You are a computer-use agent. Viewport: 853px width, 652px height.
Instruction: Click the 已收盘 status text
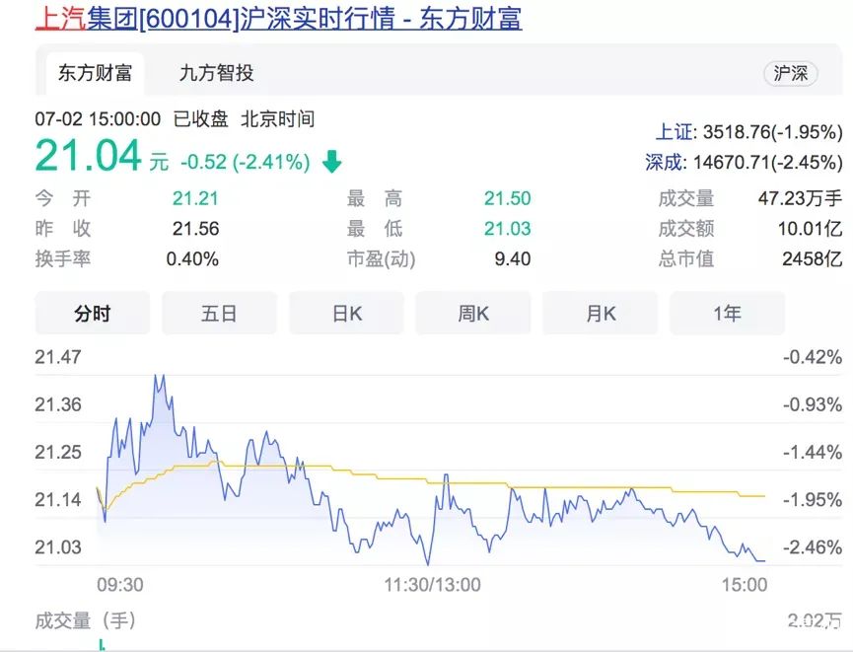[200, 118]
